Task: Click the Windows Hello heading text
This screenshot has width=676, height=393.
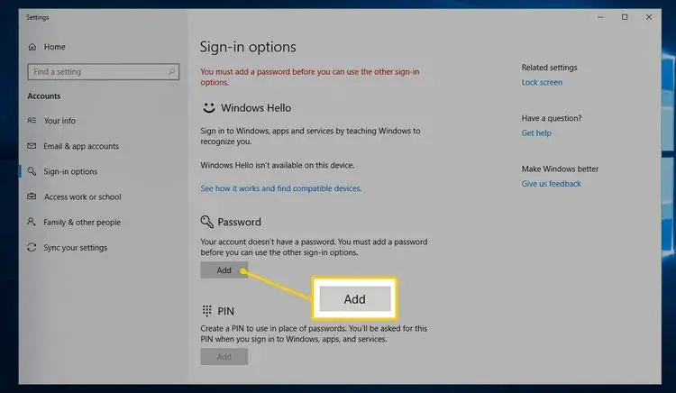Action: click(x=256, y=108)
